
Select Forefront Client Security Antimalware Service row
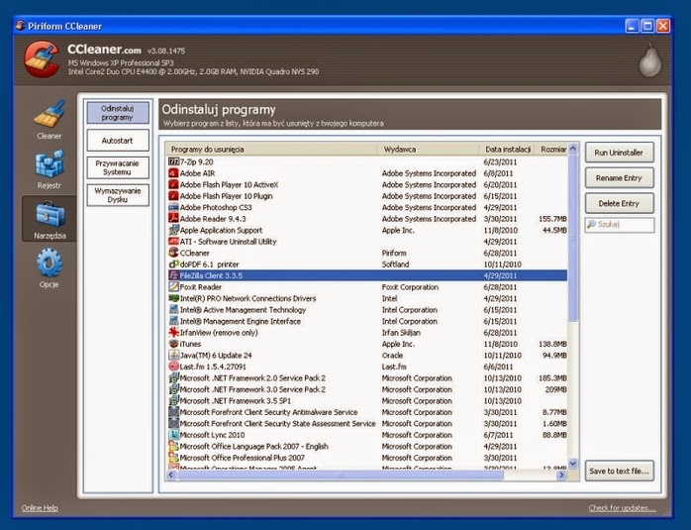[367, 412]
